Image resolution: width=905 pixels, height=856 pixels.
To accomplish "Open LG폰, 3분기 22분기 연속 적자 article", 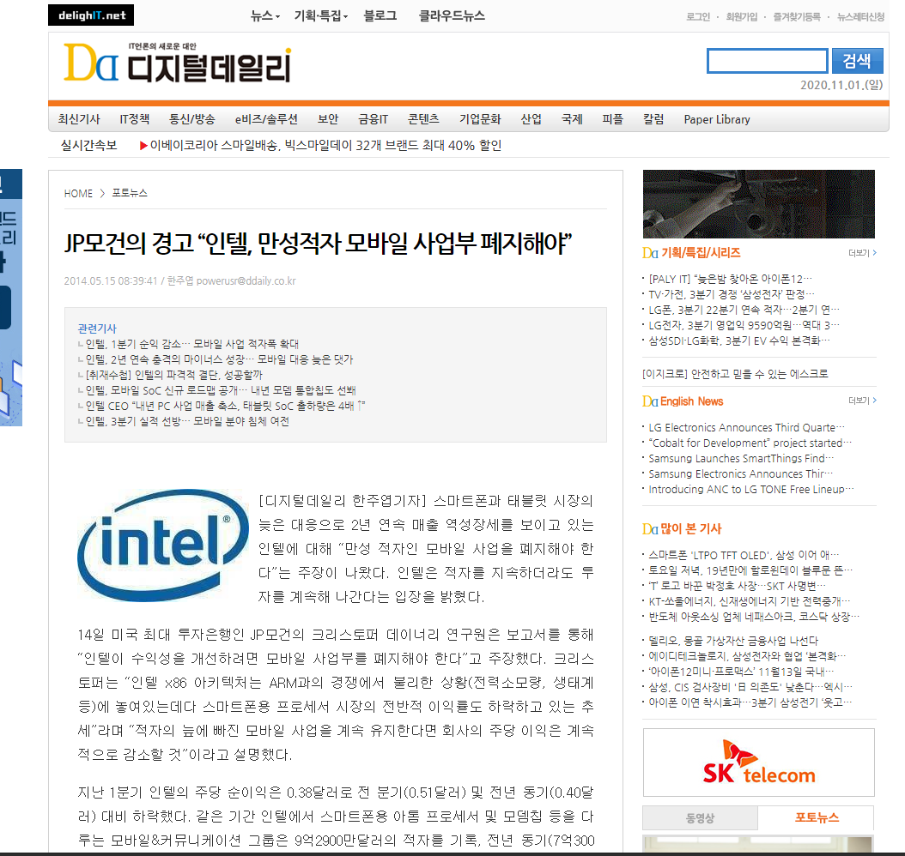I will [x=744, y=310].
